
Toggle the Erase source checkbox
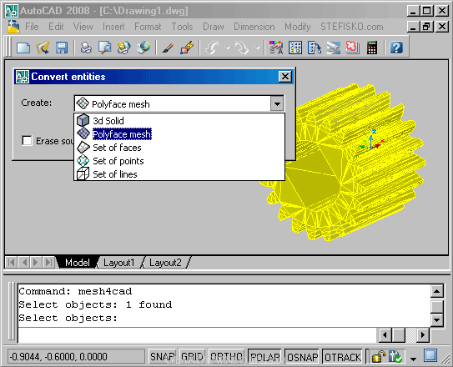(x=28, y=141)
